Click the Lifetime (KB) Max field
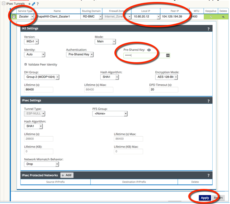230x204 pixels. [128, 151]
